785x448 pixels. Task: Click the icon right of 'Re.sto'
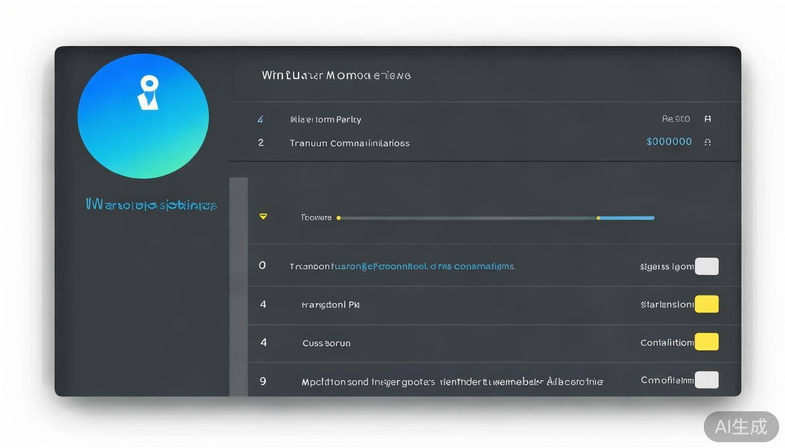click(x=707, y=119)
